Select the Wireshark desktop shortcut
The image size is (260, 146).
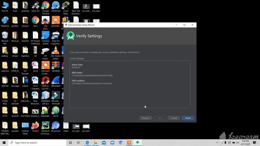pos(56,82)
